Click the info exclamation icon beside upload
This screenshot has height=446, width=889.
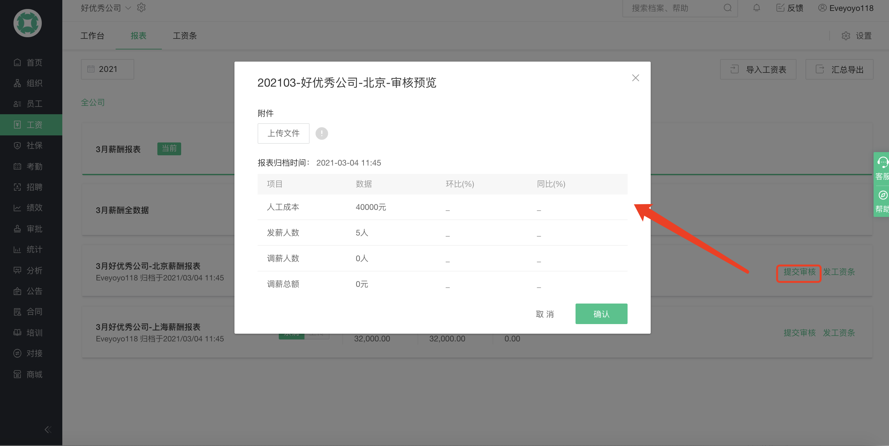[x=321, y=133]
